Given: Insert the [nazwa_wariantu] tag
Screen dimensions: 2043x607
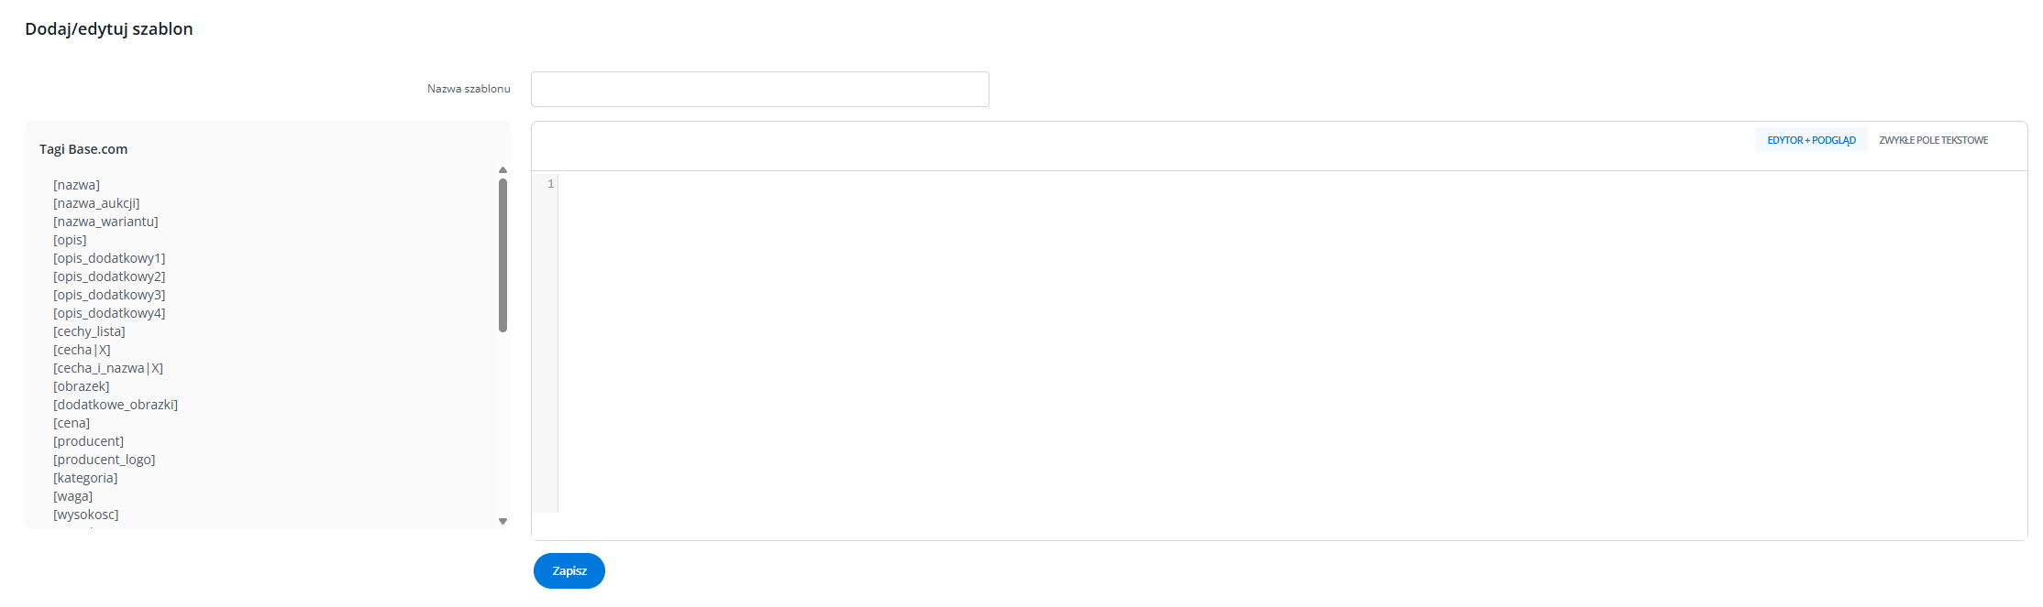Looking at the screenshot, I should (x=105, y=222).
